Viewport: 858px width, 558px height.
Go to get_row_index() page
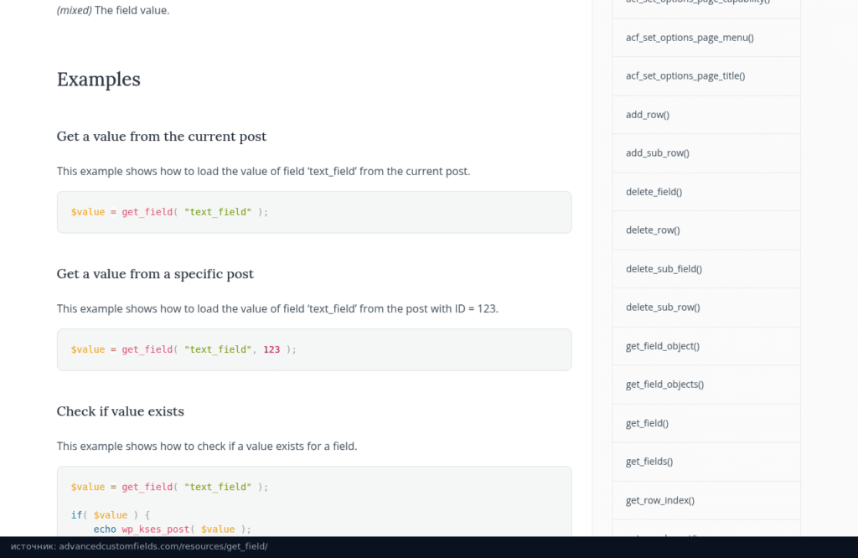point(660,500)
